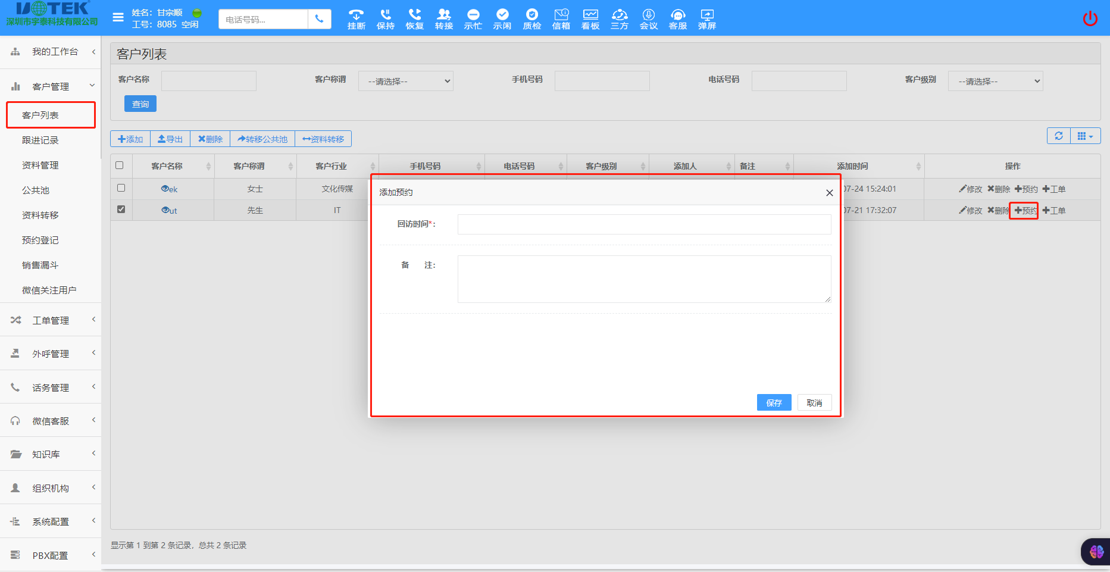
Task: Expand the 工单管理 sidebar section
Action: [51, 320]
